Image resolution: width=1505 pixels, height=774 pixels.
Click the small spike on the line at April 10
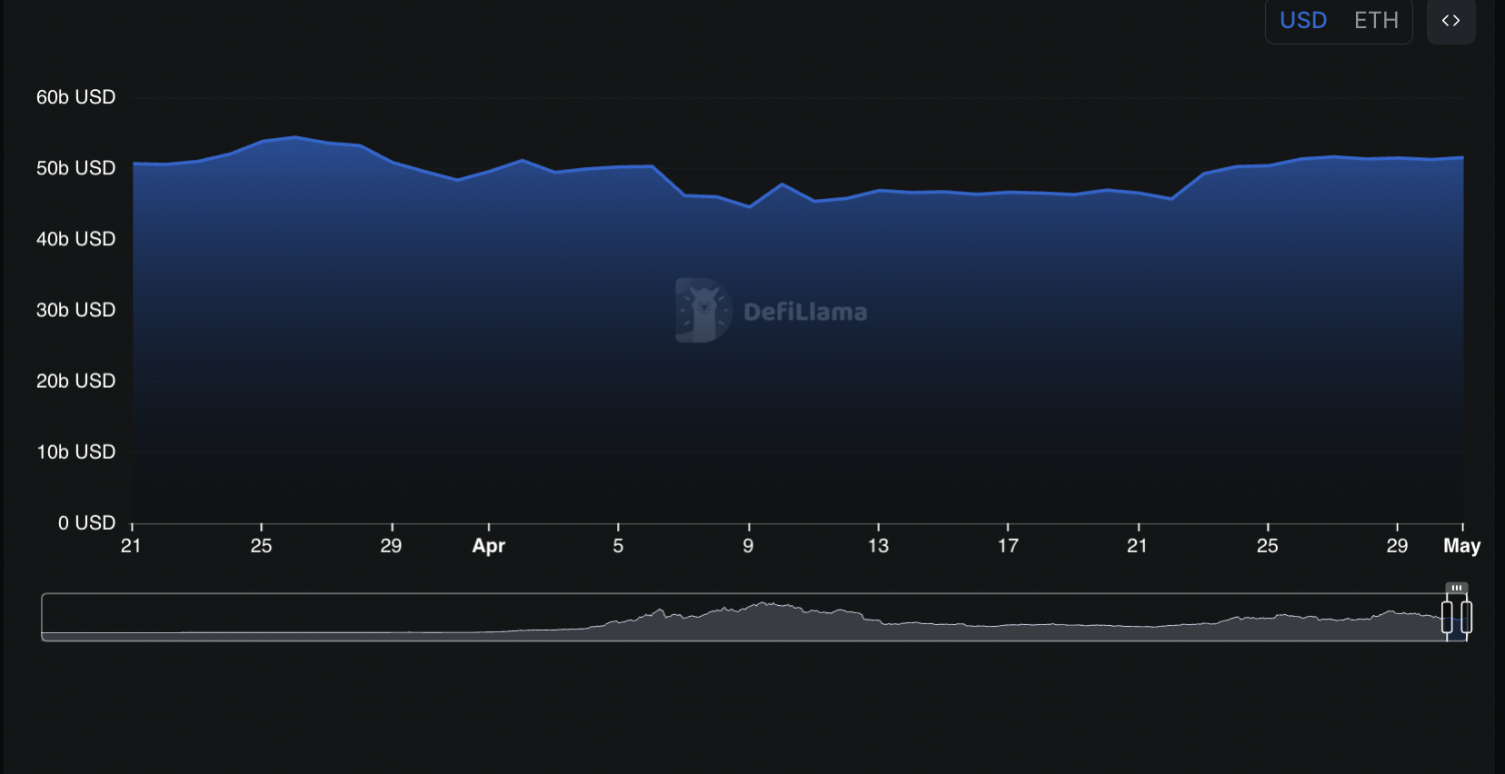tap(782, 184)
